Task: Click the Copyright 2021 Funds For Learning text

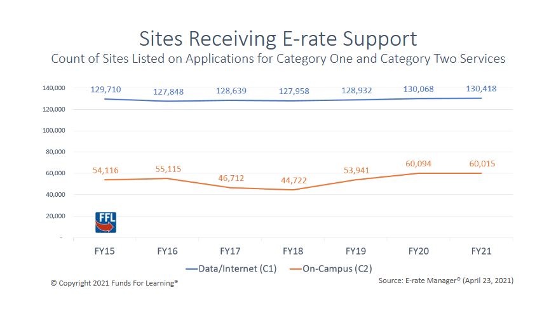Action: click(114, 283)
